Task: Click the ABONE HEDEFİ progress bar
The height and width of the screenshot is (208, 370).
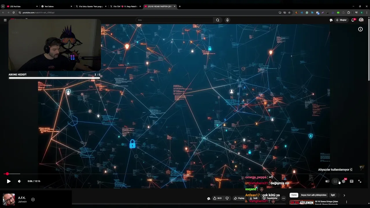Action: 54,78
